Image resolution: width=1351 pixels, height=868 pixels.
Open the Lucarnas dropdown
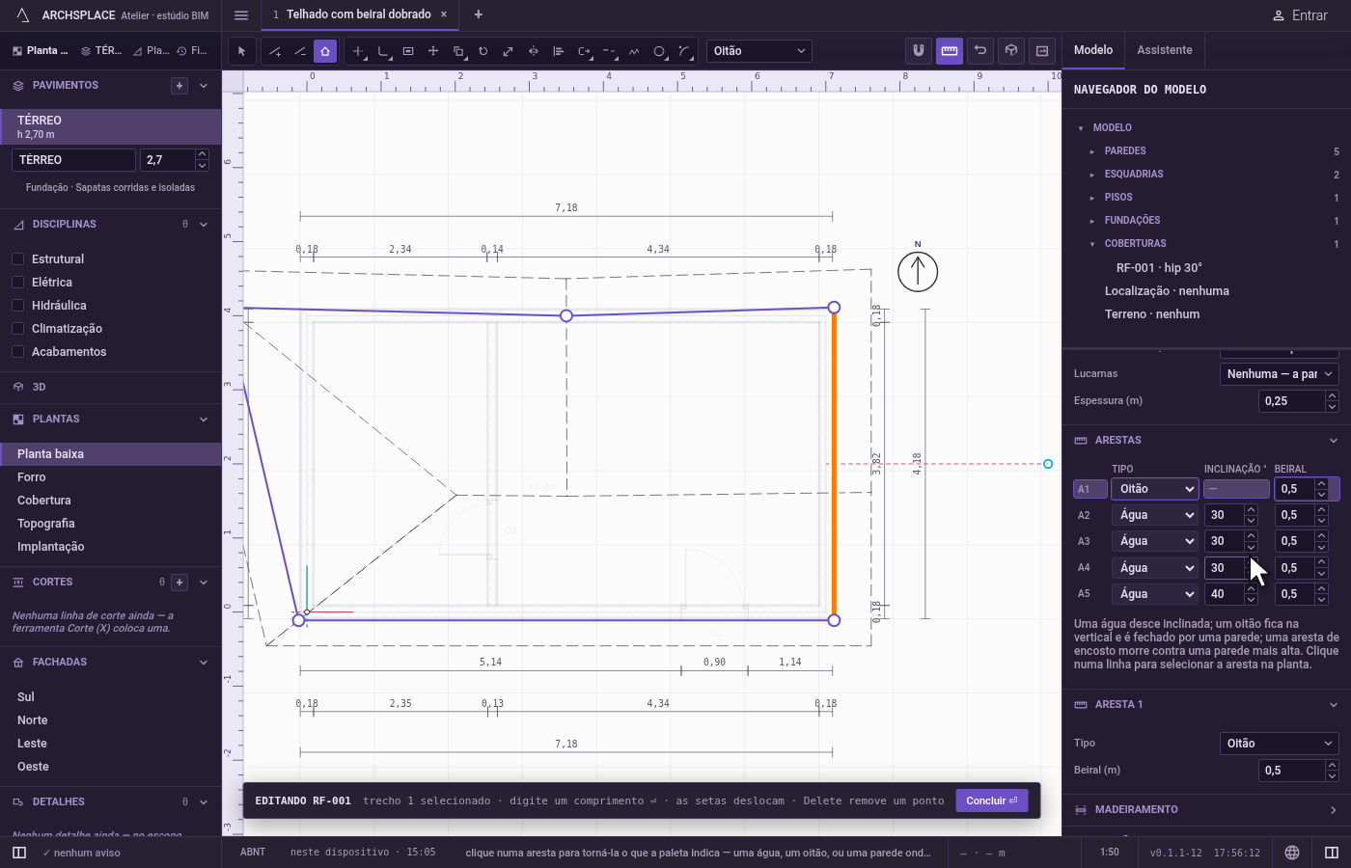tap(1280, 374)
